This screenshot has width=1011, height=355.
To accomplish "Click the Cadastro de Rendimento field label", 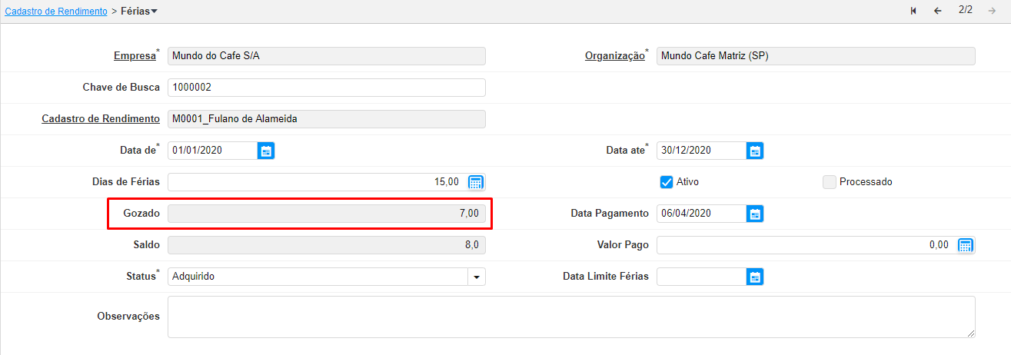I will click(100, 119).
